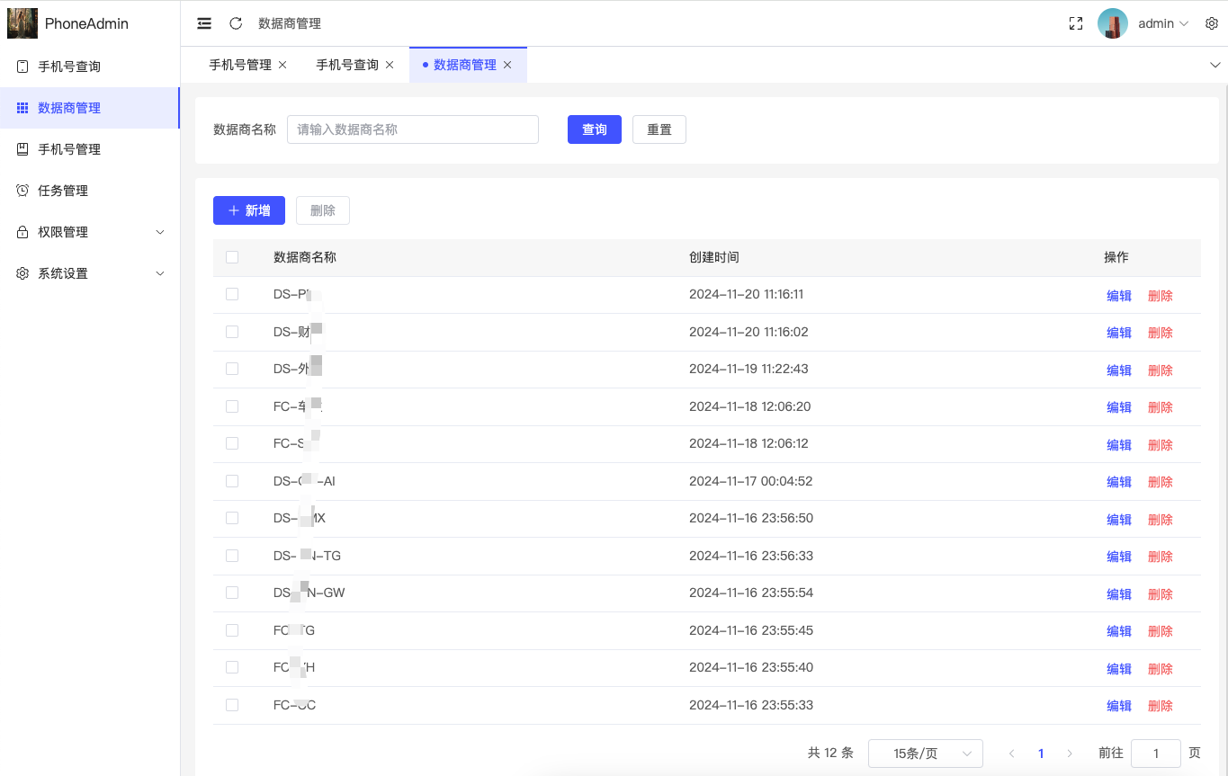1228x776 pixels.
Task: Click the alarm clock icon beside 任务管理
Action: coord(22,191)
